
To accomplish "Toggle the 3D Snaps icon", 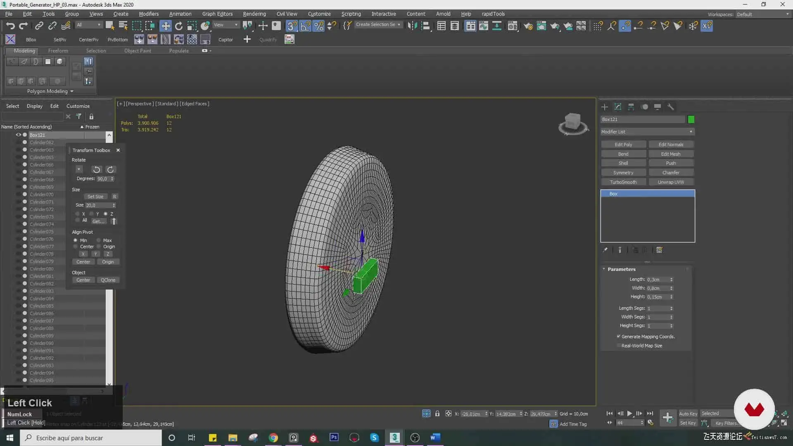I will pyautogui.click(x=292, y=26).
